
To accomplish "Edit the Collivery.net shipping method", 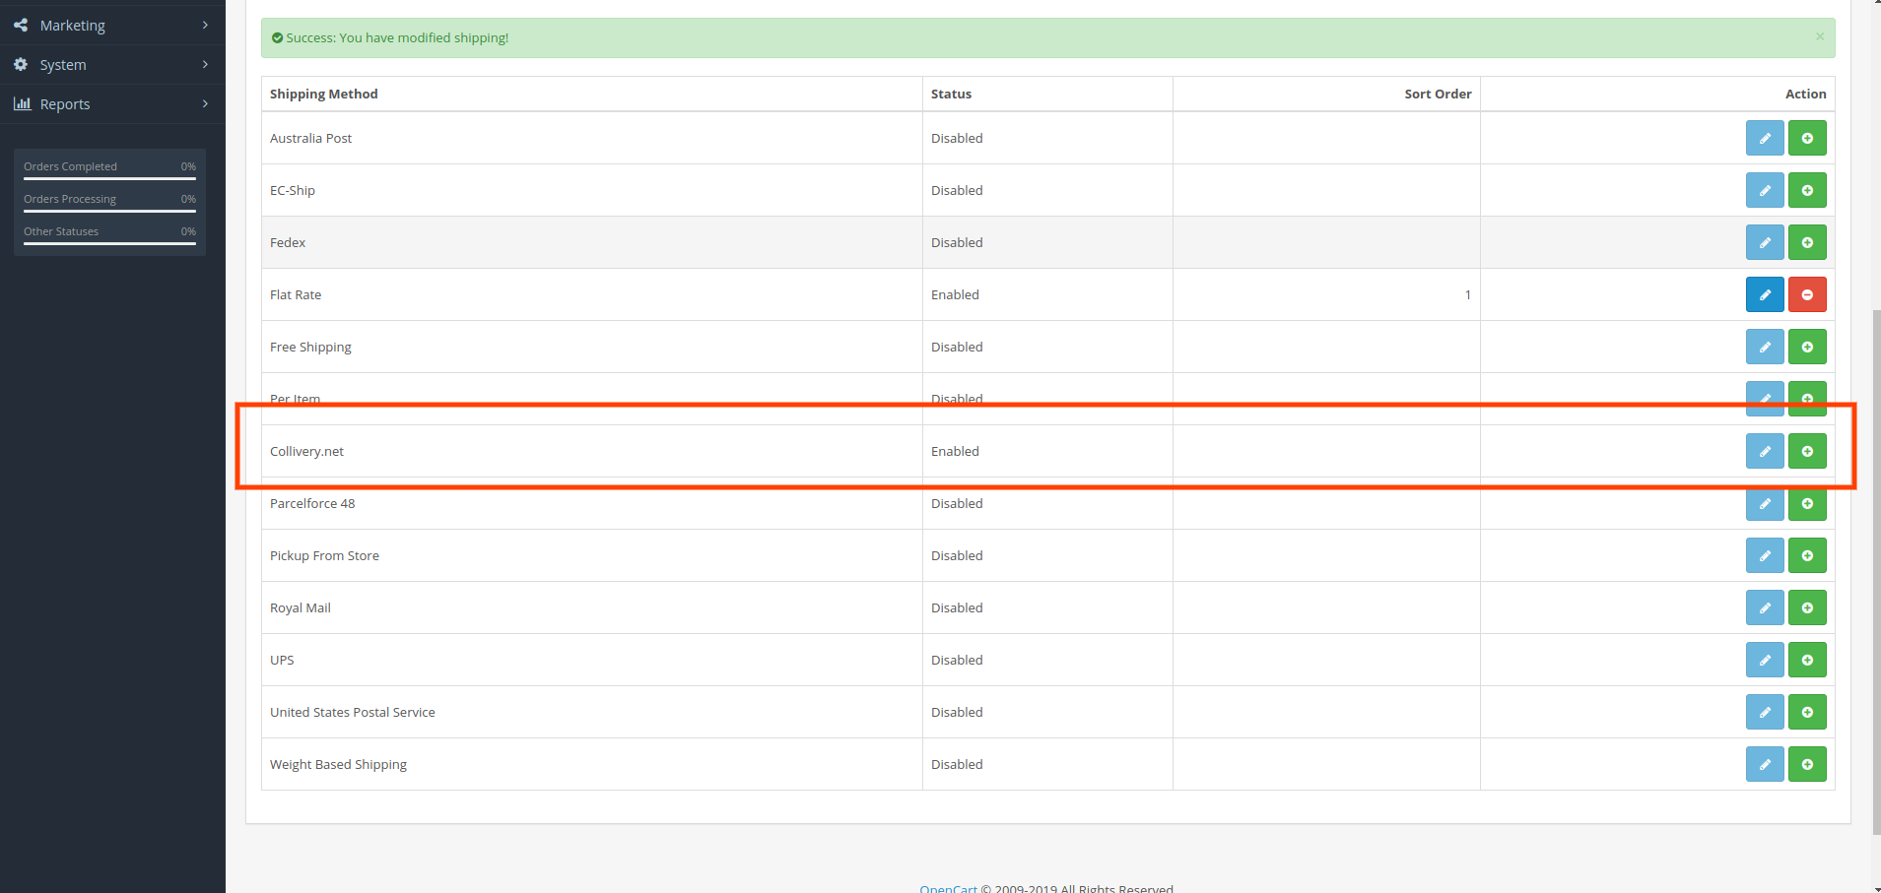I will pyautogui.click(x=1764, y=451).
